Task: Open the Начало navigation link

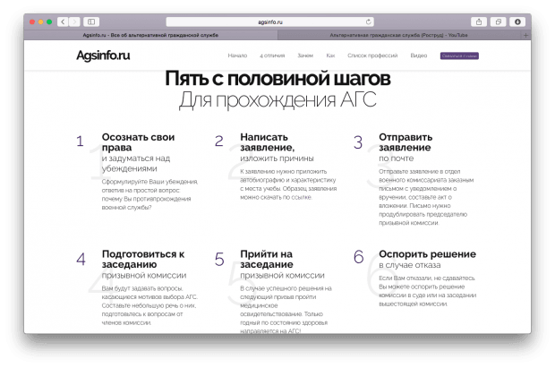Action: 237,56
